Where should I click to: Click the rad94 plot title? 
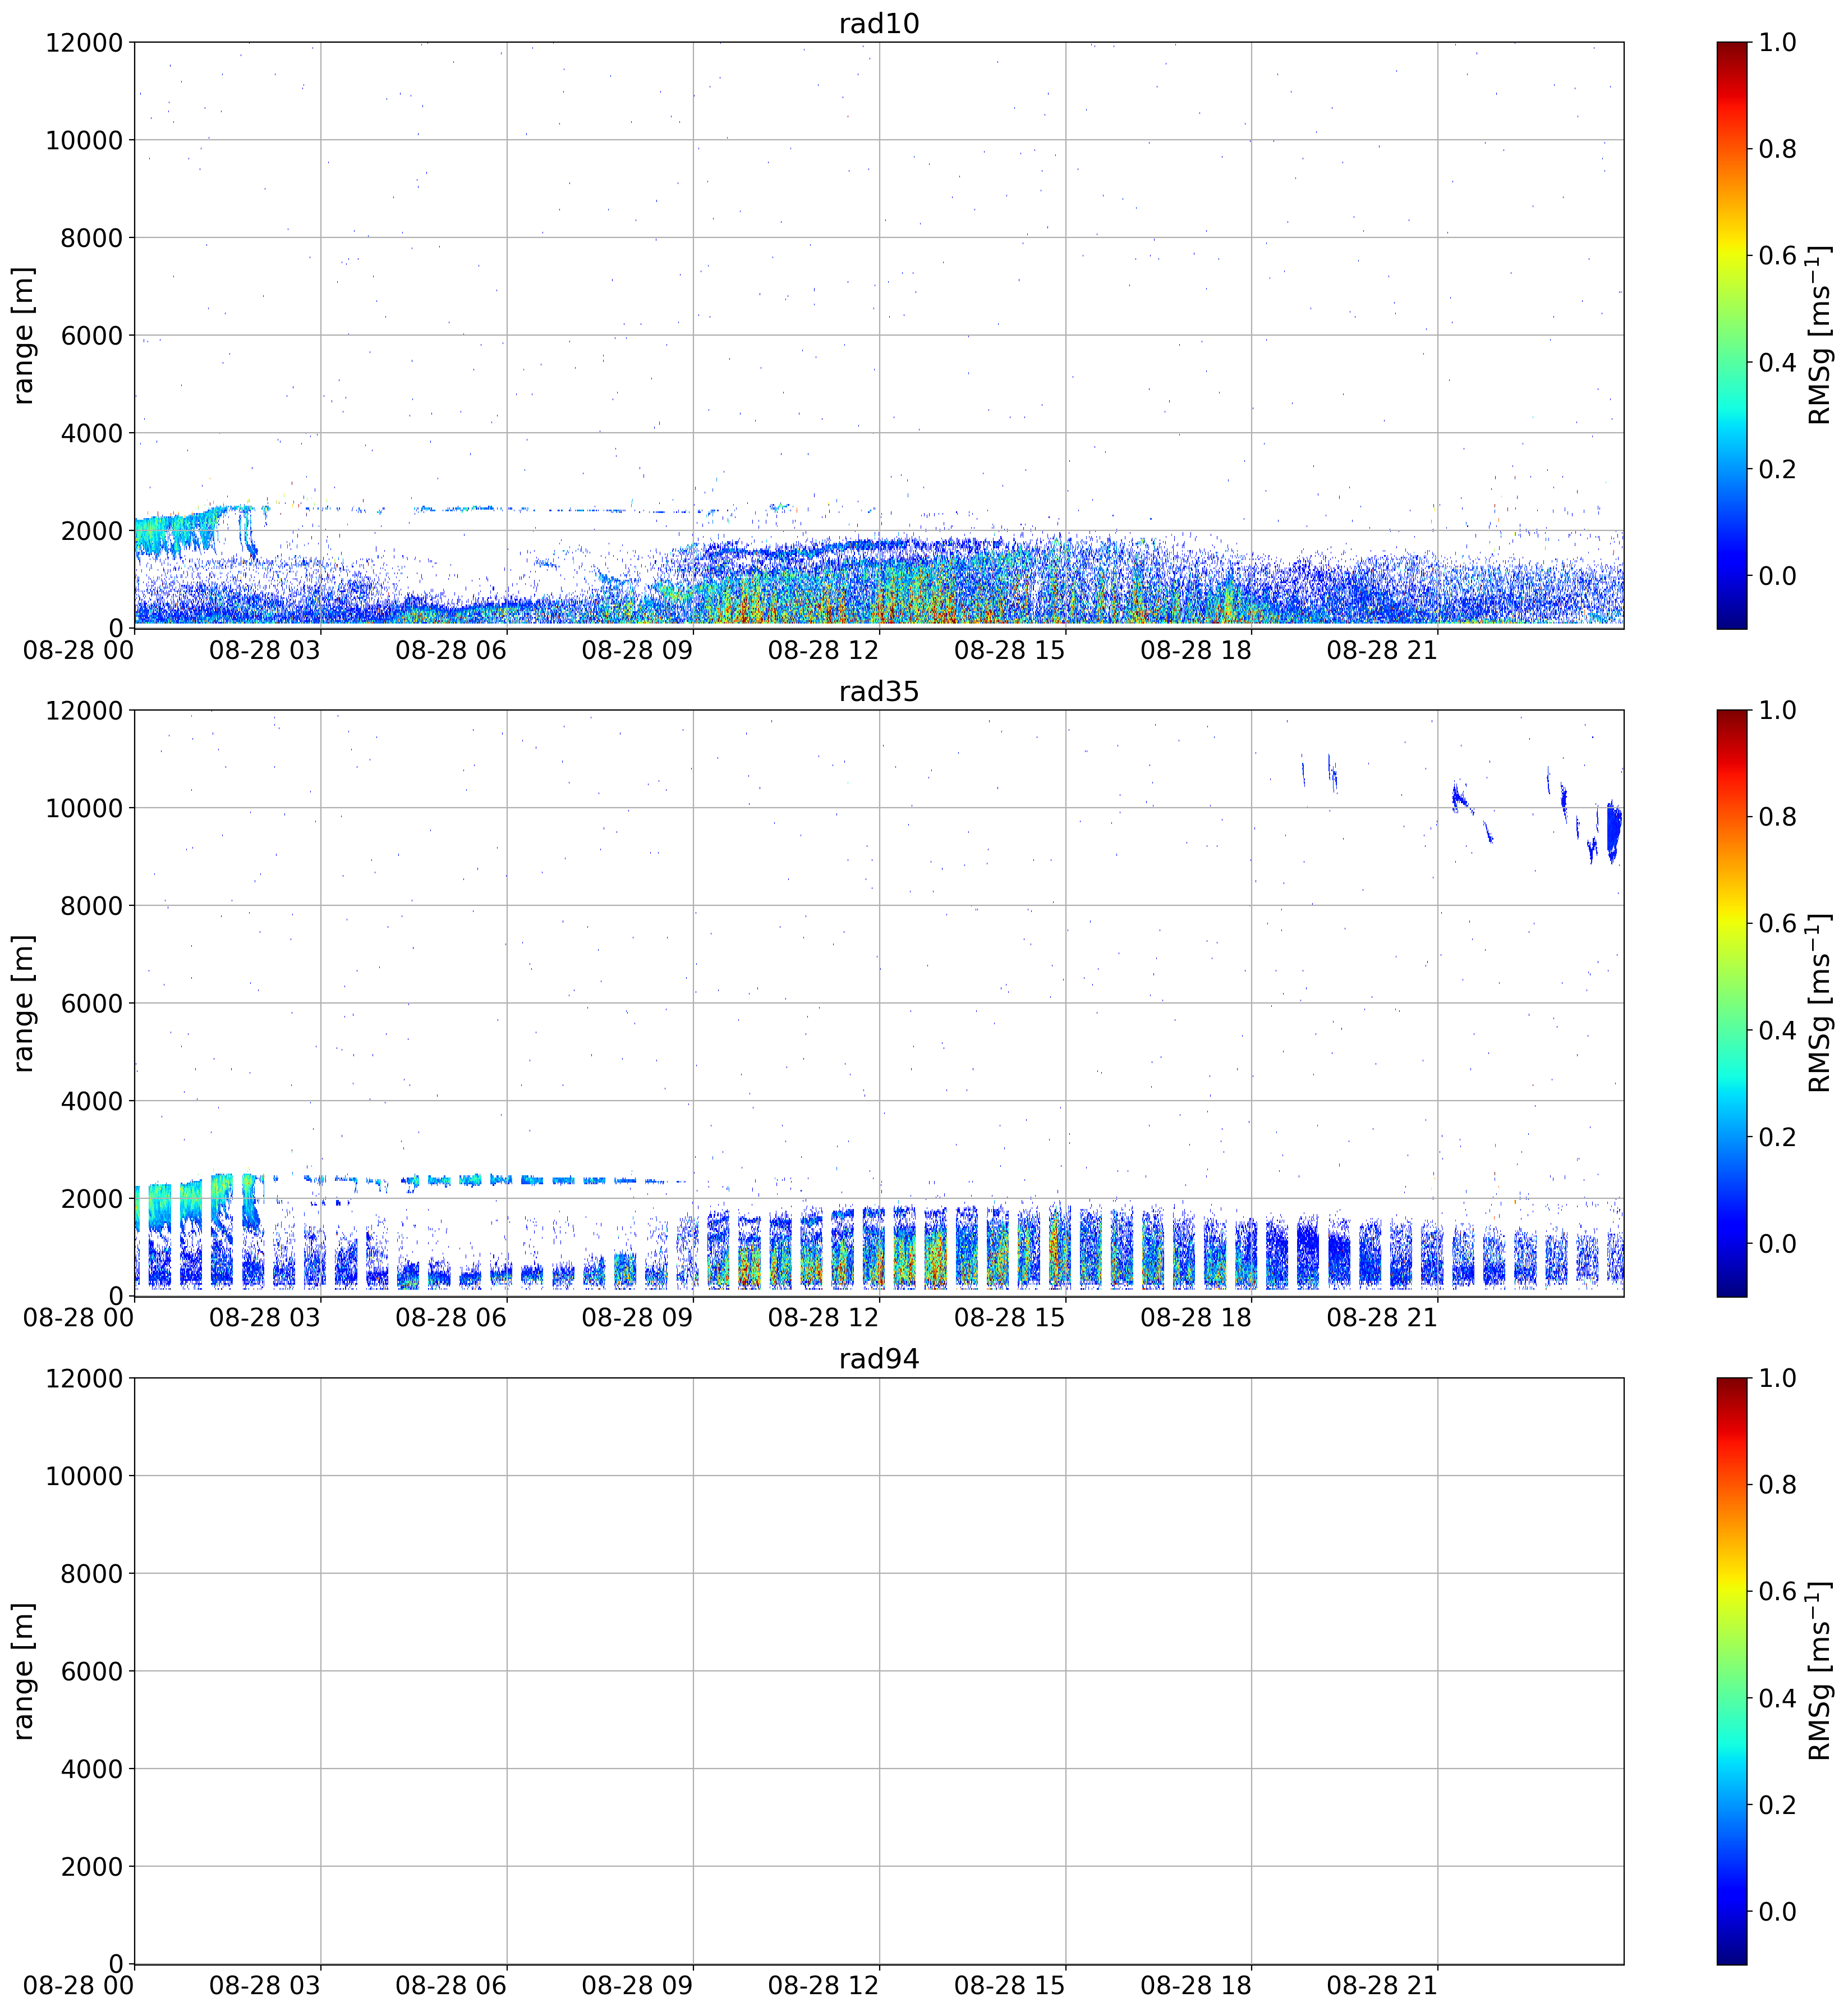[878, 1359]
